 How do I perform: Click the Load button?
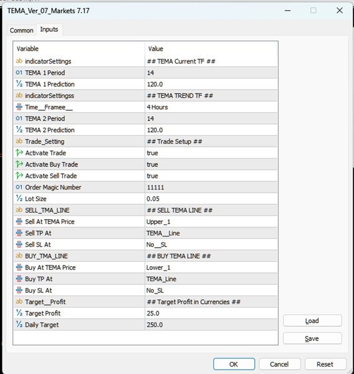tap(312, 320)
